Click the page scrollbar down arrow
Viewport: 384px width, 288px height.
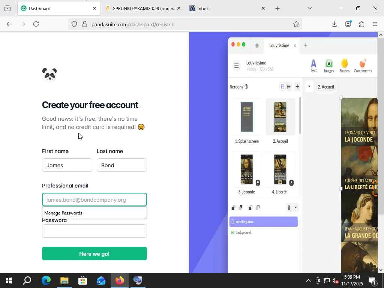click(x=381, y=270)
